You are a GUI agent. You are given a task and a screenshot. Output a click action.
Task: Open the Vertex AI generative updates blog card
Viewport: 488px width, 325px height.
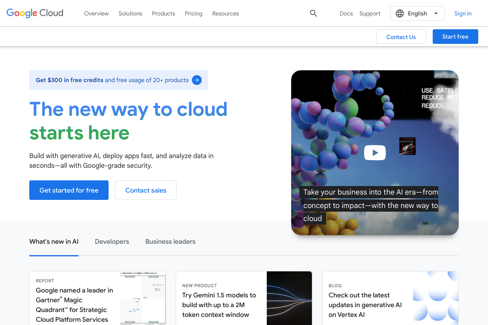390,298
